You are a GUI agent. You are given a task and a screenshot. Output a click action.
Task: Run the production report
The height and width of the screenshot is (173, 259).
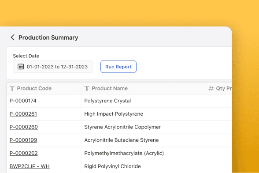click(x=118, y=67)
